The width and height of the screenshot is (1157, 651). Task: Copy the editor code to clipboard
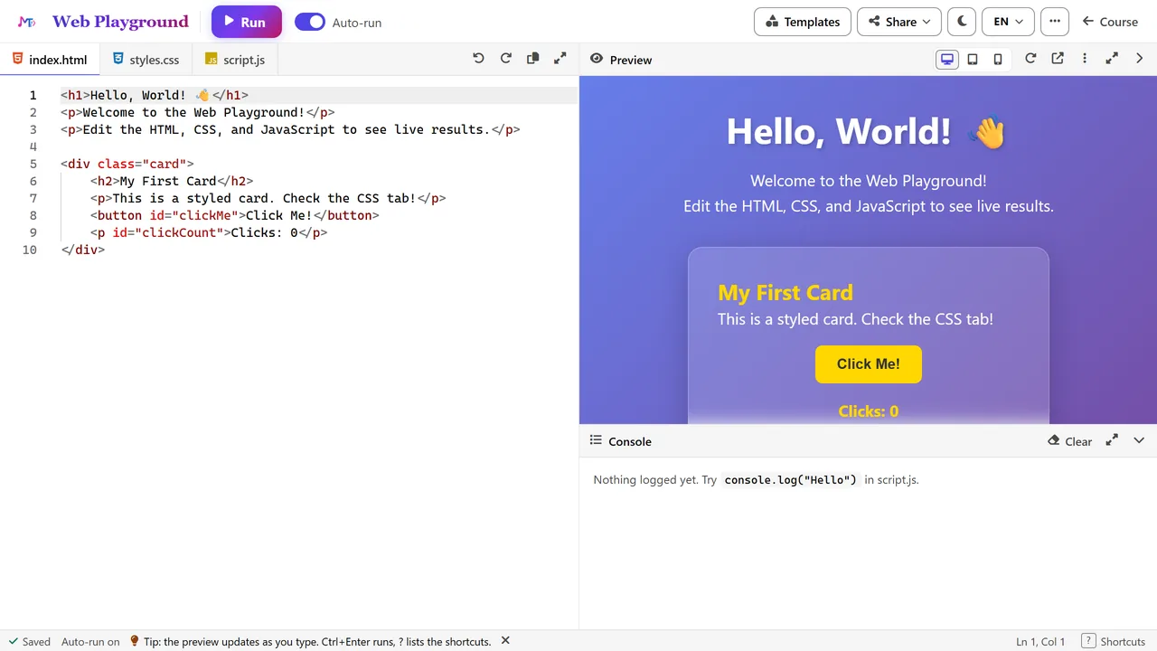[533, 59]
